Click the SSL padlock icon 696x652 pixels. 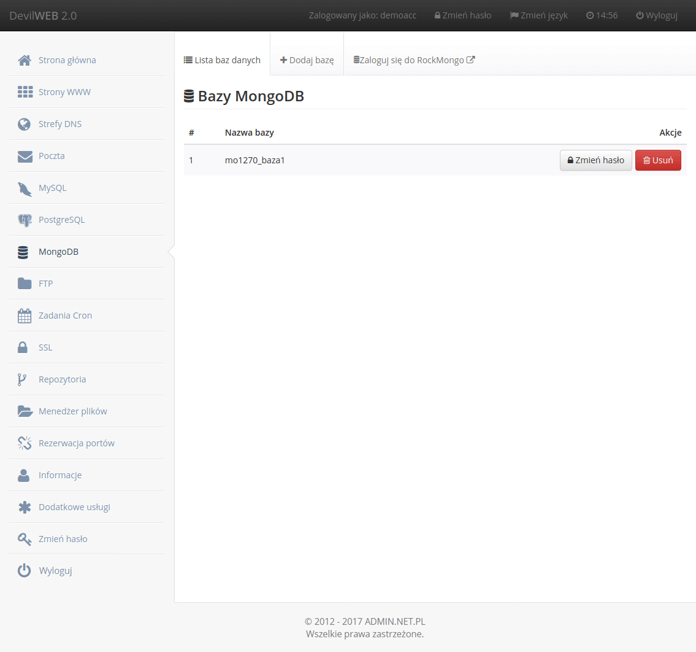24,347
